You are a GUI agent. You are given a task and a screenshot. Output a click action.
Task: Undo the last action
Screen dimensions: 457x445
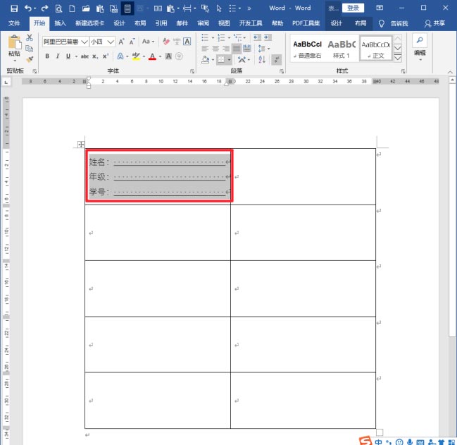pos(28,8)
